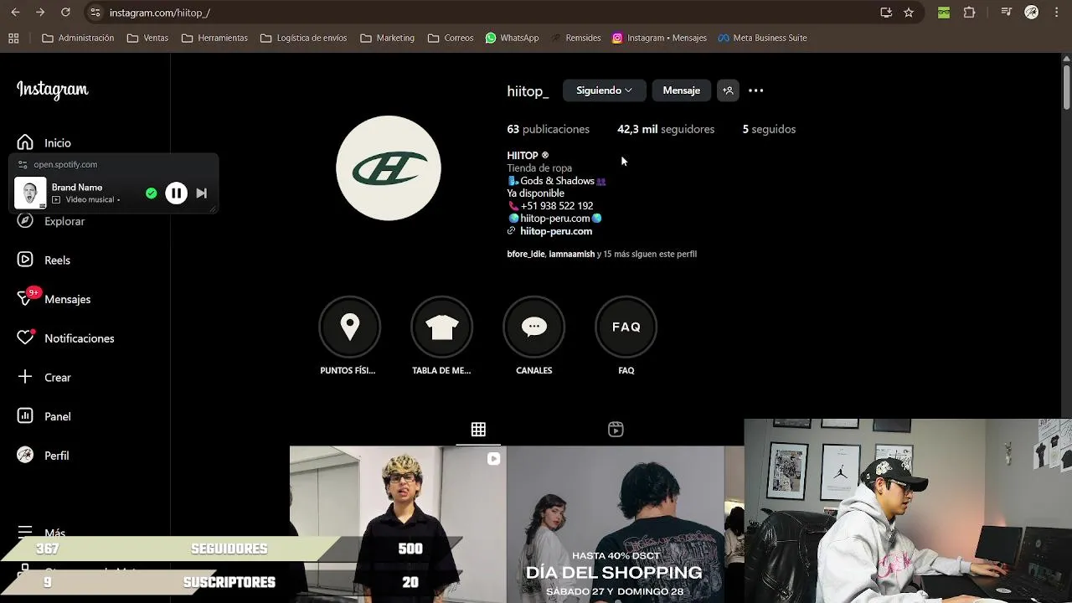Open the DÍA DEL SHOPPING post

616,524
